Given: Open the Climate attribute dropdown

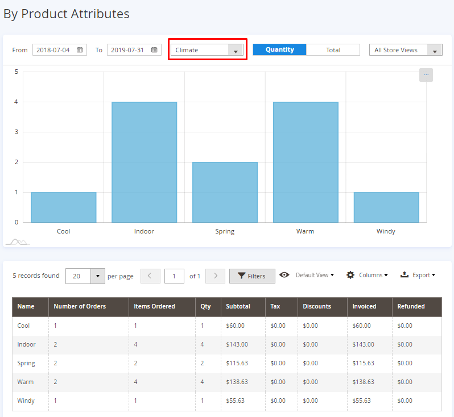Looking at the screenshot, I should pyautogui.click(x=208, y=50).
